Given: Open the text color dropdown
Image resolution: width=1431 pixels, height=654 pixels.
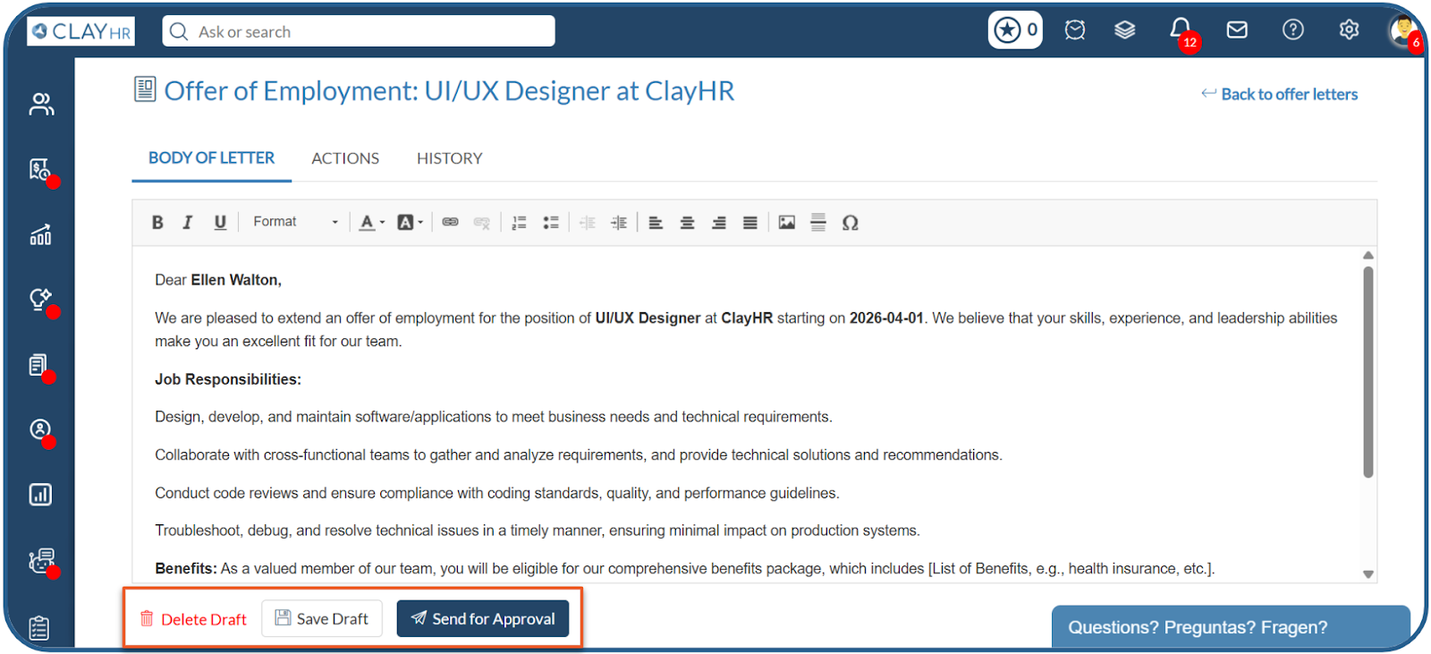Looking at the screenshot, I should pyautogui.click(x=372, y=223).
